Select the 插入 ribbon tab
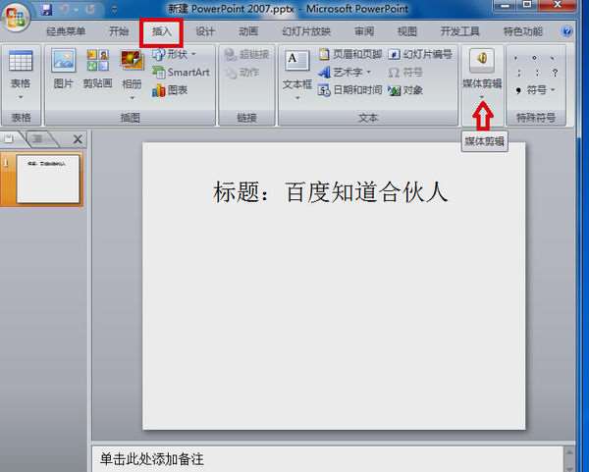This screenshot has width=589, height=472. pyautogui.click(x=162, y=31)
